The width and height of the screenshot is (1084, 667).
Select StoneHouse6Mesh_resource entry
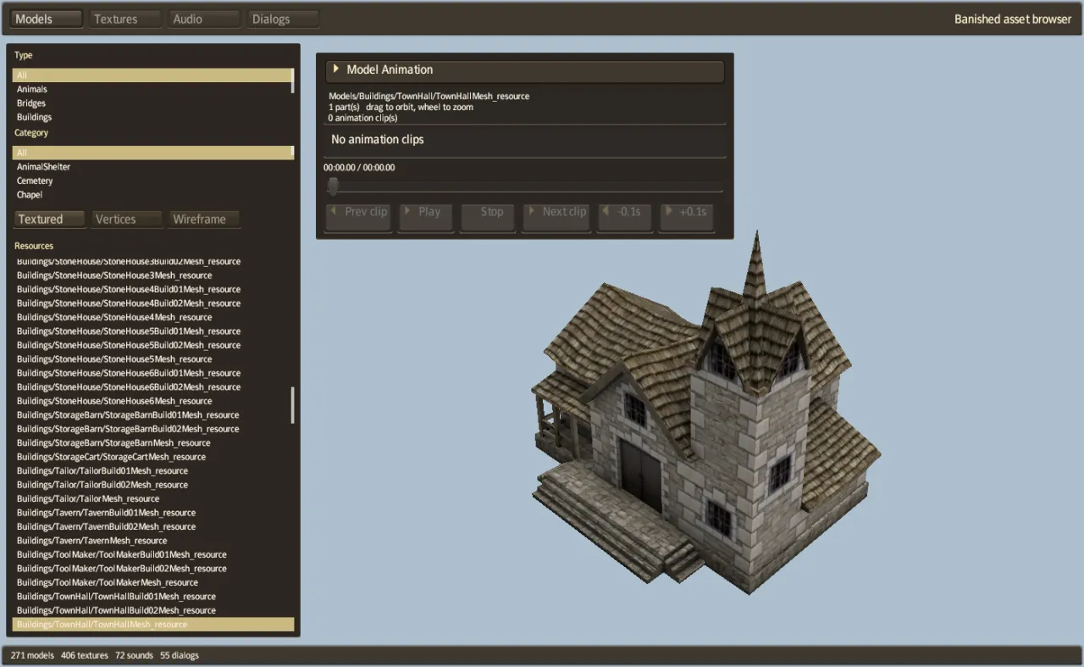pyautogui.click(x=152, y=401)
